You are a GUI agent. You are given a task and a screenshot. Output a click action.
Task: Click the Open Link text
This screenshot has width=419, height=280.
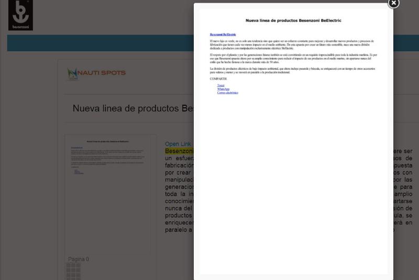pos(178,144)
